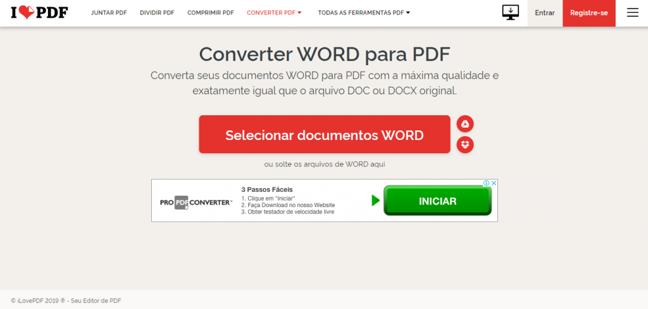This screenshot has width=648, height=309.
Task: Click the Registre-se button
Action: pyautogui.click(x=589, y=13)
